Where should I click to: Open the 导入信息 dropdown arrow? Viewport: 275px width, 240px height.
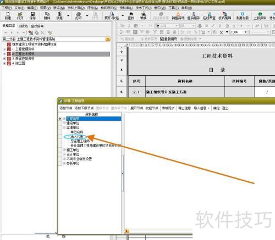208,108
